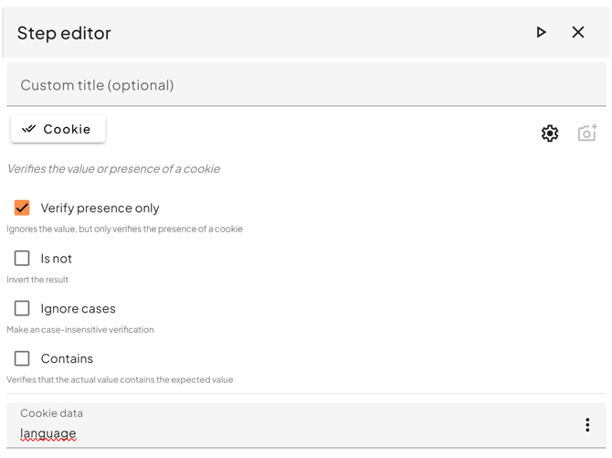Focus the Custom title (optional) field
The height and width of the screenshot is (458, 612).
(306, 85)
